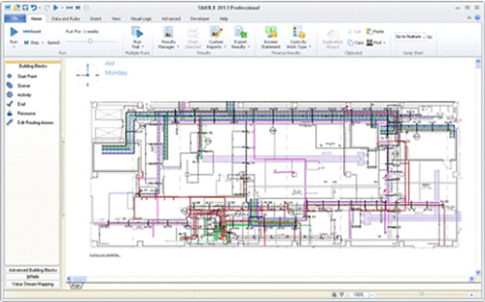Click the 100% zoom level field
485x302 pixels.
click(358, 294)
